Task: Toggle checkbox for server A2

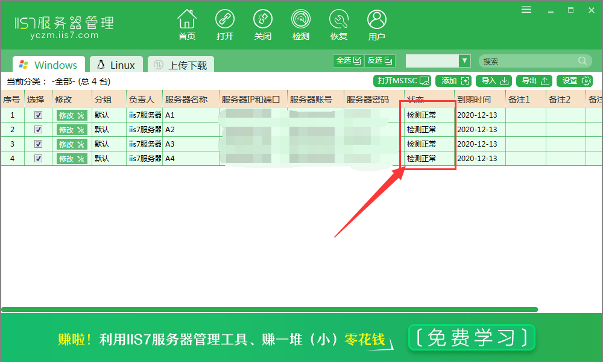Action: coord(38,129)
